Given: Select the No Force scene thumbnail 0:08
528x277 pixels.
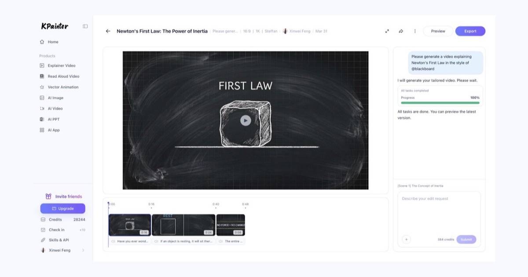Looking at the screenshot, I should (x=231, y=225).
